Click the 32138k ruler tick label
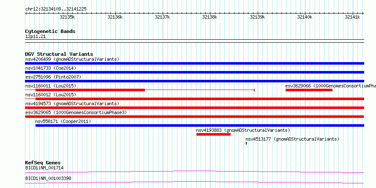 point(210,17)
